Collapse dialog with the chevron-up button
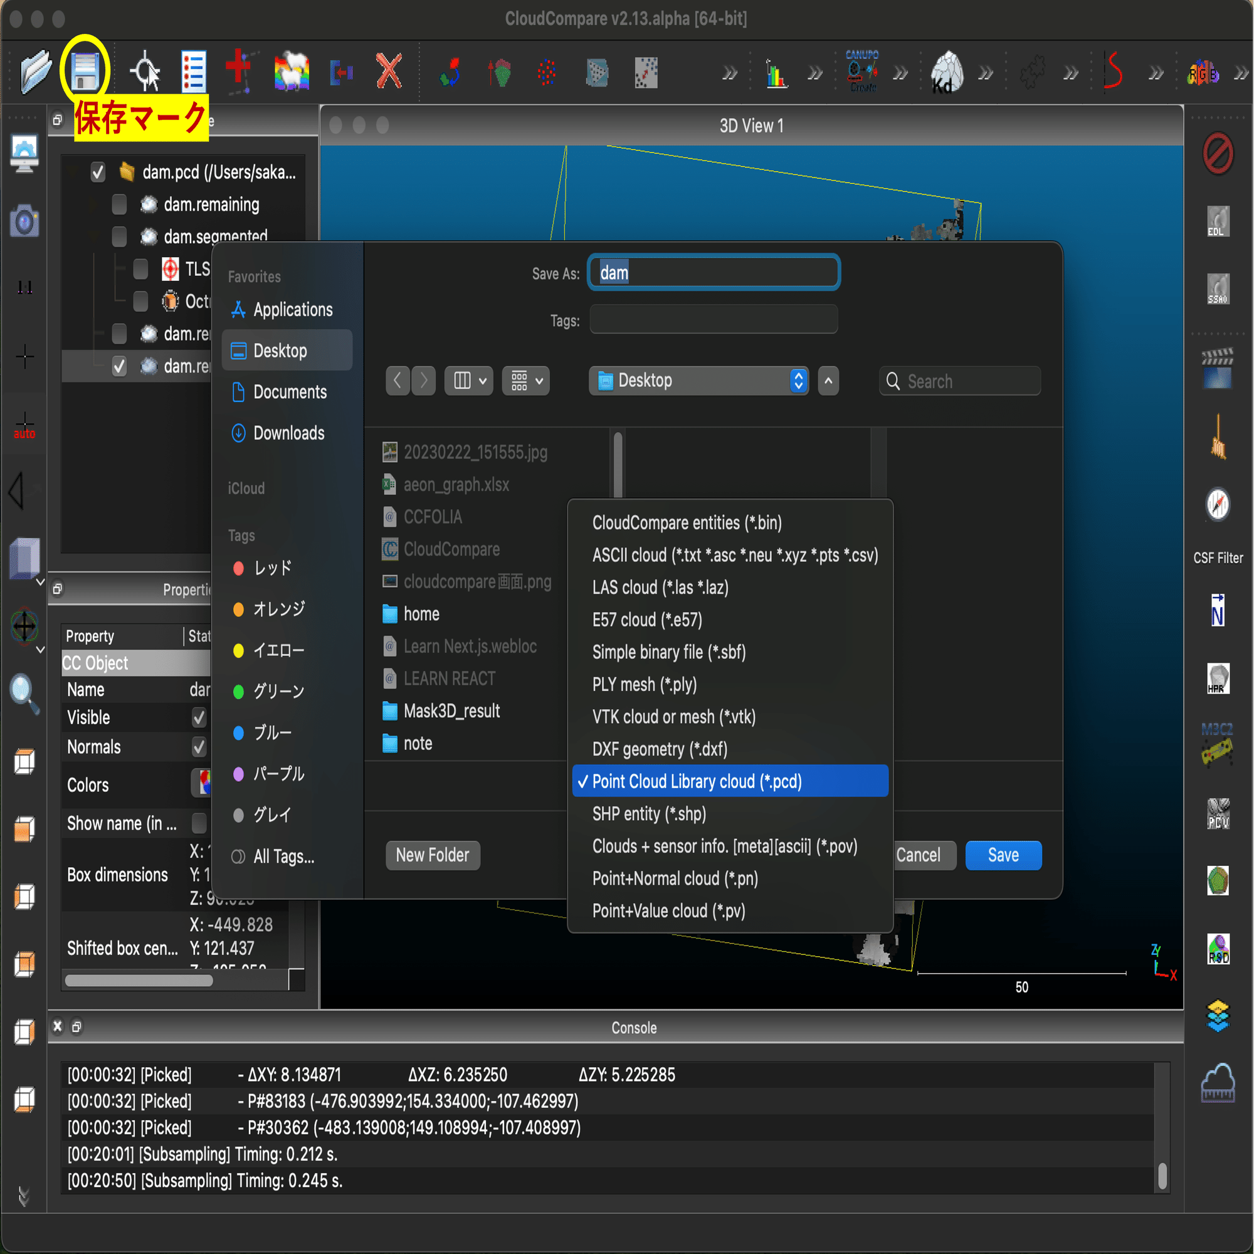Screen dimensions: 1254x1254 click(x=828, y=381)
